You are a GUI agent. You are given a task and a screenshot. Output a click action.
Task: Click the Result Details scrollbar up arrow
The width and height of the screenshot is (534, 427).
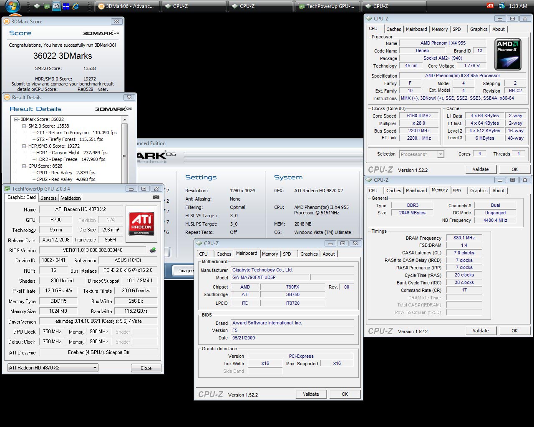click(124, 119)
